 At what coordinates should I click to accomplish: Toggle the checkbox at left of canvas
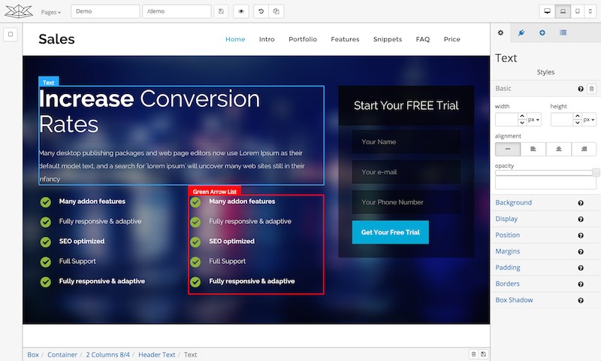click(x=11, y=34)
